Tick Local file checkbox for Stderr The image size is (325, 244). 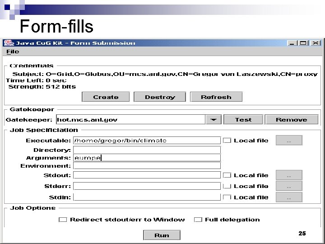(x=227, y=186)
